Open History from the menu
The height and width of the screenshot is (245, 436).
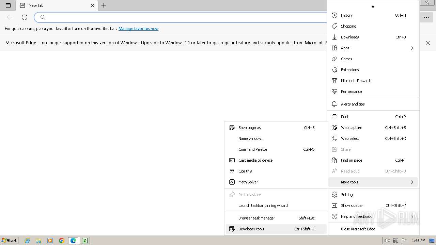tap(373, 15)
